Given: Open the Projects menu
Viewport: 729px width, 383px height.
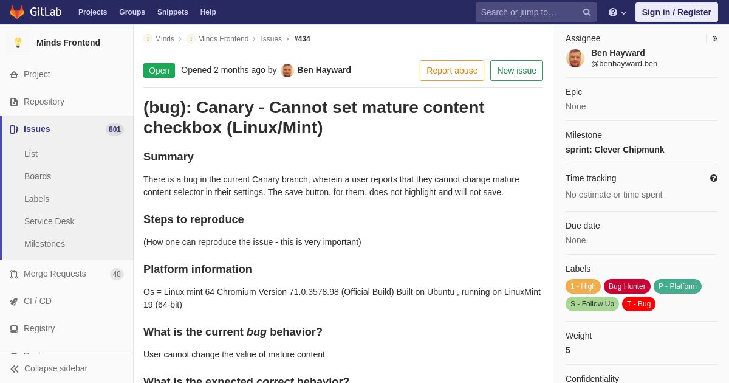Looking at the screenshot, I should pos(92,12).
